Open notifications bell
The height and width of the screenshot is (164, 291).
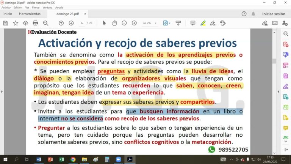tap(253, 14)
